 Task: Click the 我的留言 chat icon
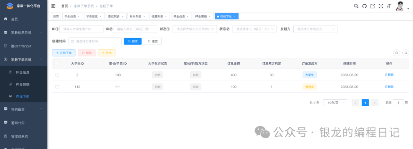[5, 109]
